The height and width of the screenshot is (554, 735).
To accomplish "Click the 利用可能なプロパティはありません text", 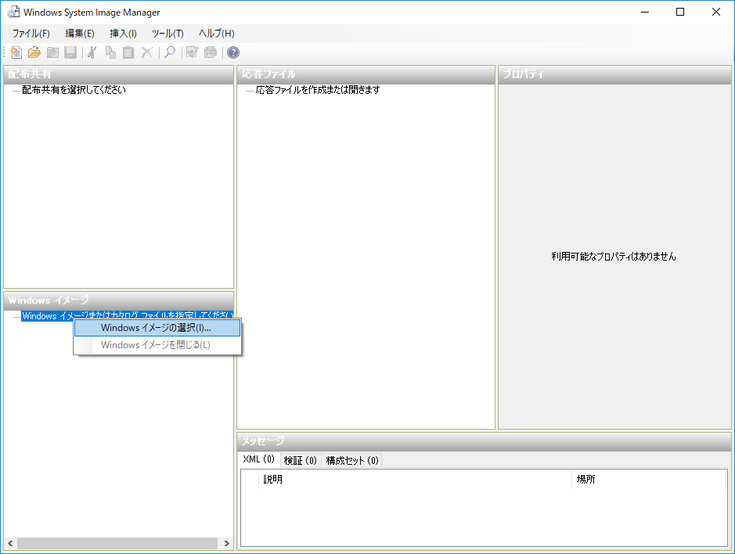I will (614, 257).
